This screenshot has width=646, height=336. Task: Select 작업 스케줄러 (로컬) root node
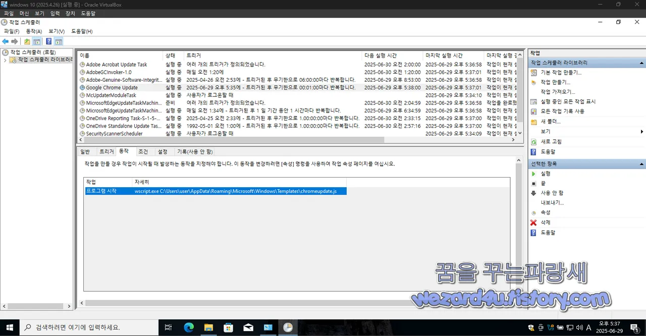click(33, 52)
